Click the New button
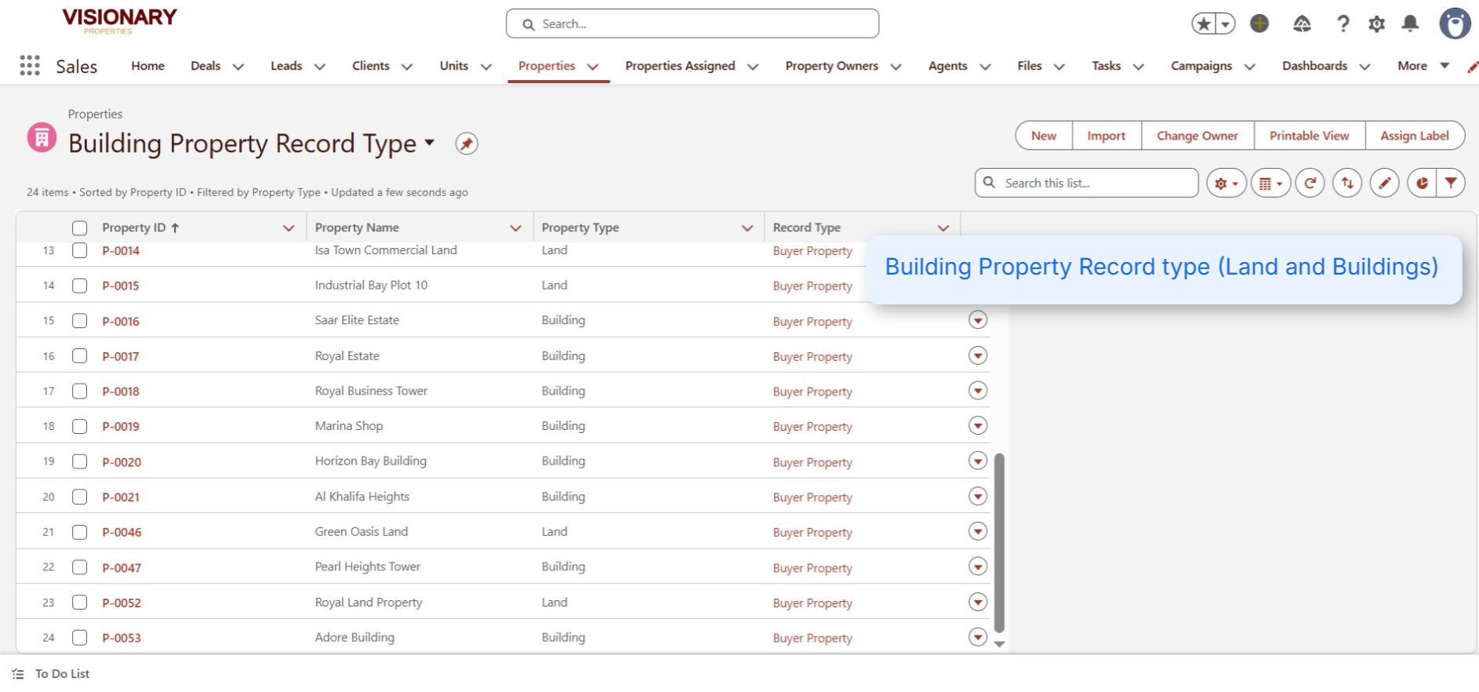The width and height of the screenshot is (1479, 692). [1043, 136]
